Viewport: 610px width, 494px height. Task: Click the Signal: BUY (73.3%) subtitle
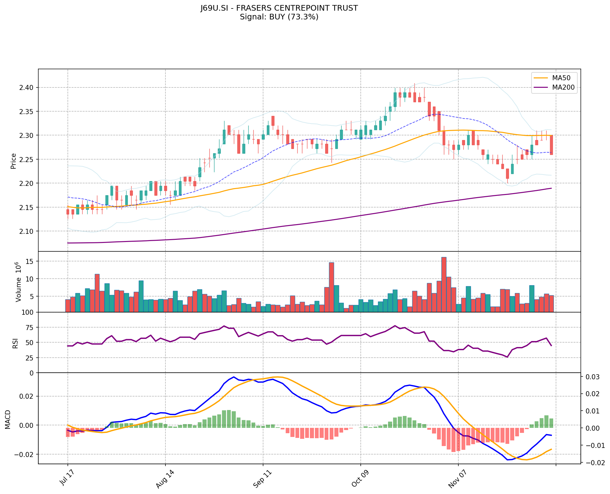click(279, 17)
